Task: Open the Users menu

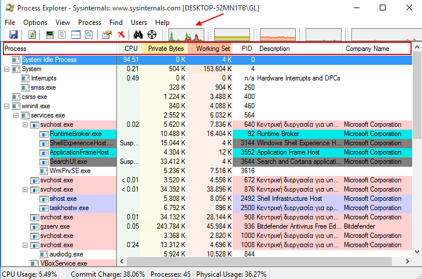Action: (139, 23)
